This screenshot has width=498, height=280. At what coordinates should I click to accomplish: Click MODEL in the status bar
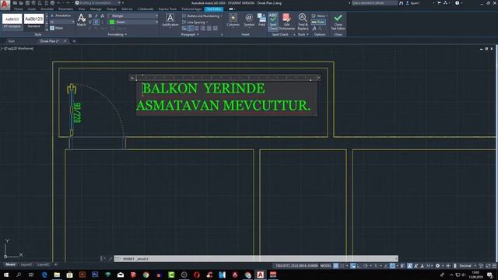pos(325,265)
